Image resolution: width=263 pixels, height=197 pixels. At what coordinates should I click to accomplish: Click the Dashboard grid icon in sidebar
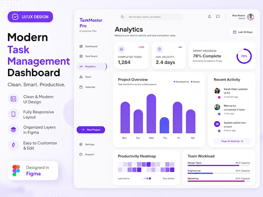pos(81,46)
